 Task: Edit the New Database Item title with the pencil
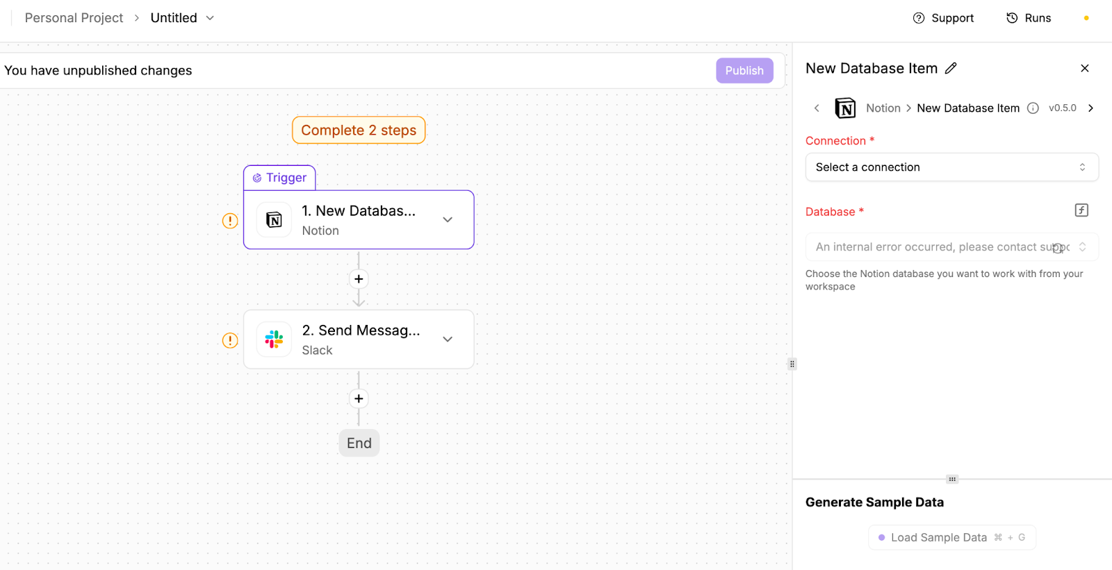[x=951, y=68]
